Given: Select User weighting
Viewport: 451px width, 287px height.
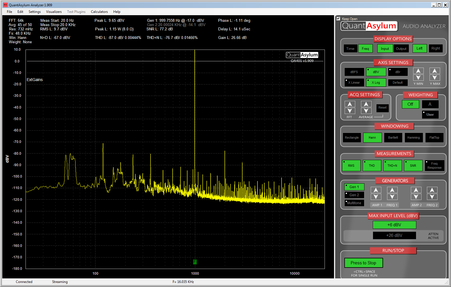Looking at the screenshot, I should tap(430, 115).
